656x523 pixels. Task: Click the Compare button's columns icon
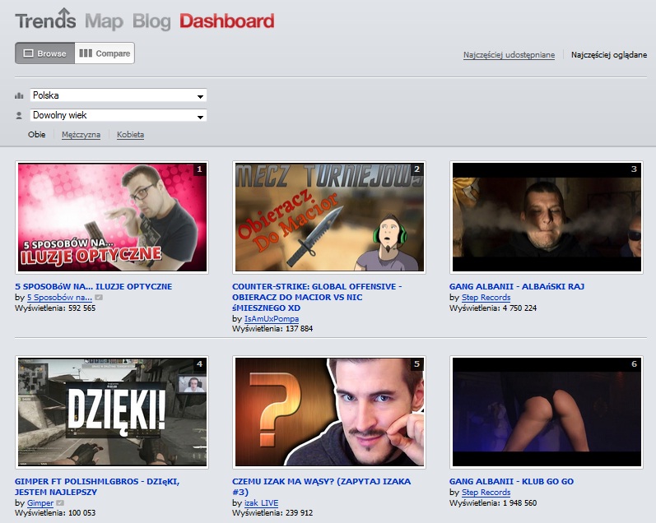point(86,53)
